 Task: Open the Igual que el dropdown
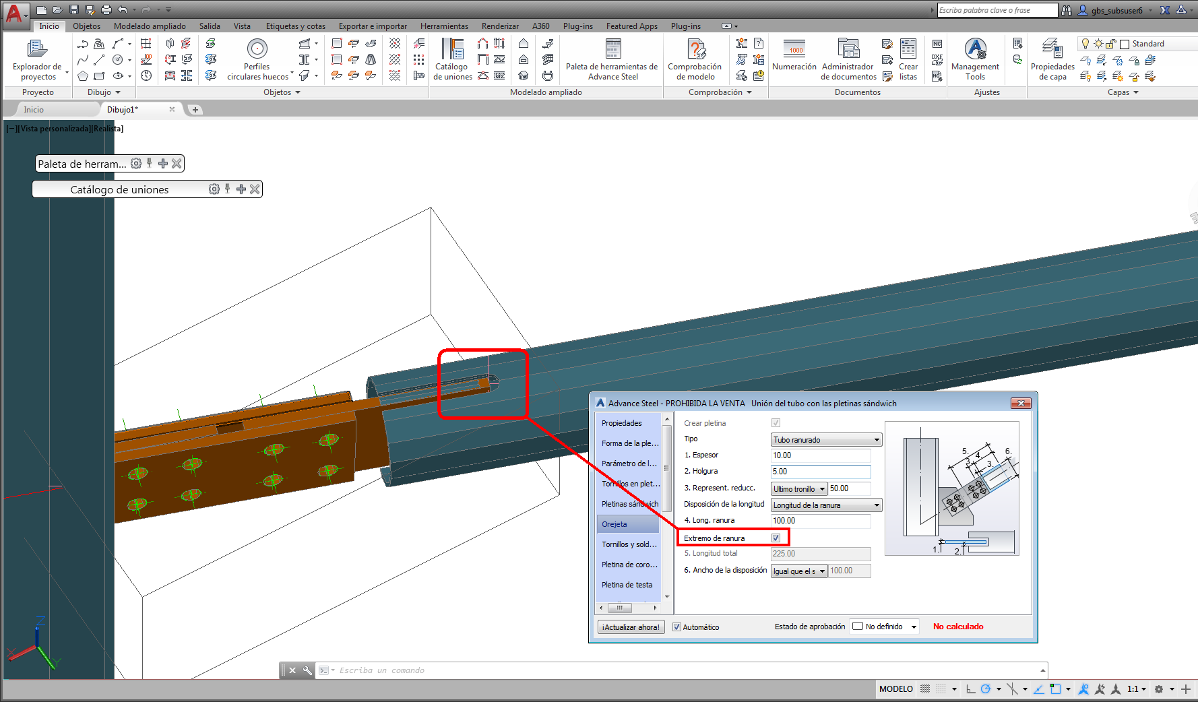click(x=799, y=571)
